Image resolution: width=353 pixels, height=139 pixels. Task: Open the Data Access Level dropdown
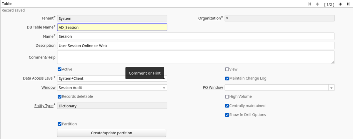click(165, 78)
